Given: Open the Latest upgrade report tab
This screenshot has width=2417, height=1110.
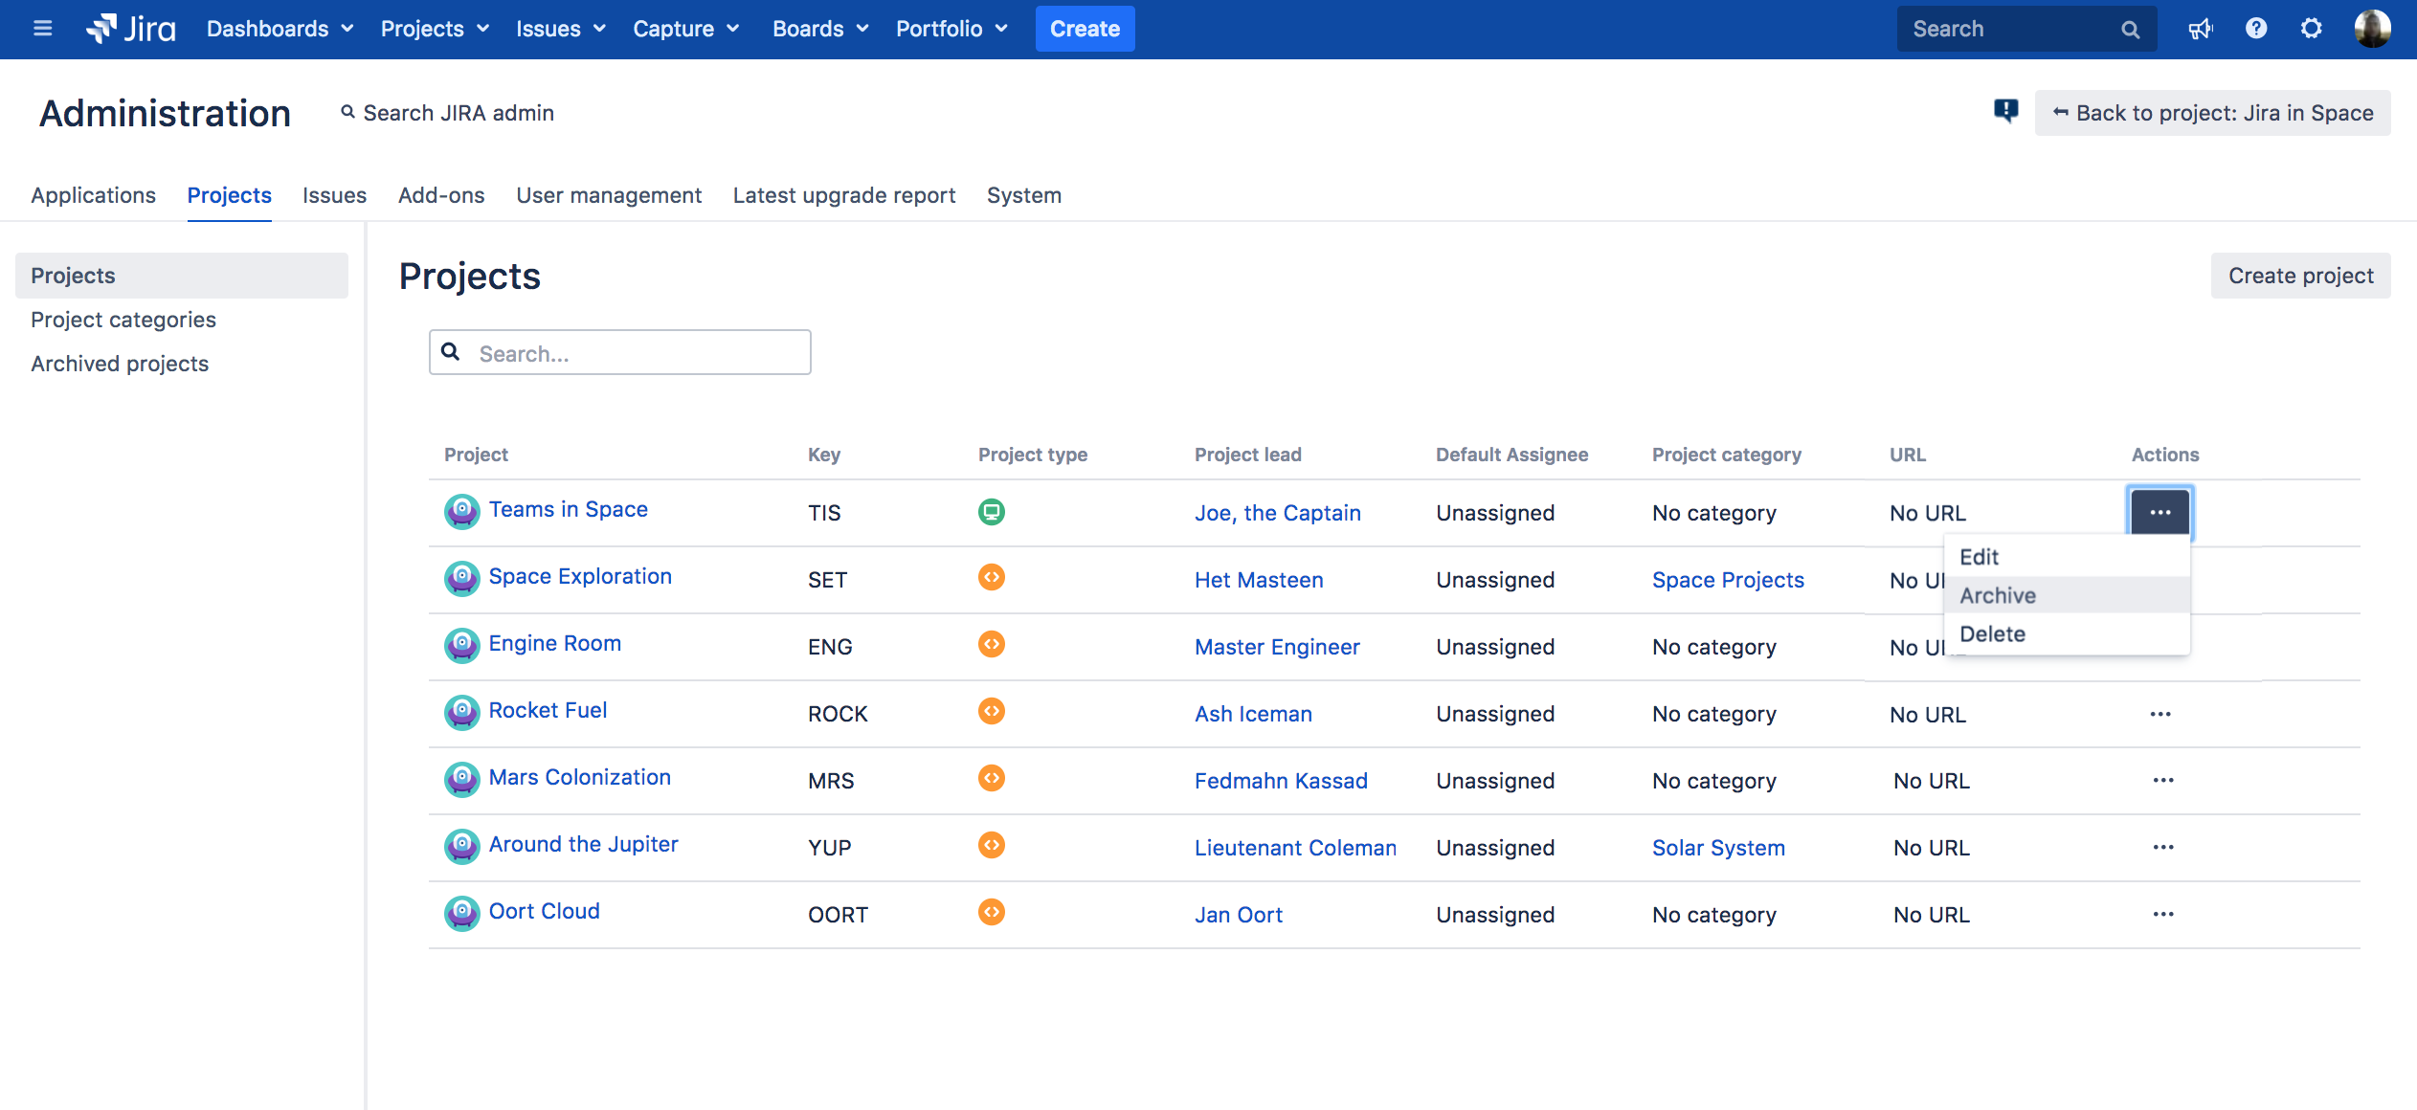Looking at the screenshot, I should (x=844, y=195).
